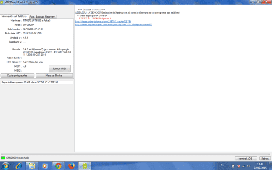Viewport: 272px width, 170px height.
Task: Open the china-iphone forum link
Action: coord(103,21)
